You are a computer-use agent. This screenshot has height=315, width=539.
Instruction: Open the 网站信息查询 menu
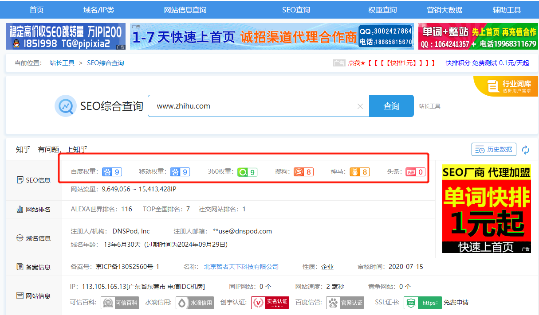coord(185,10)
